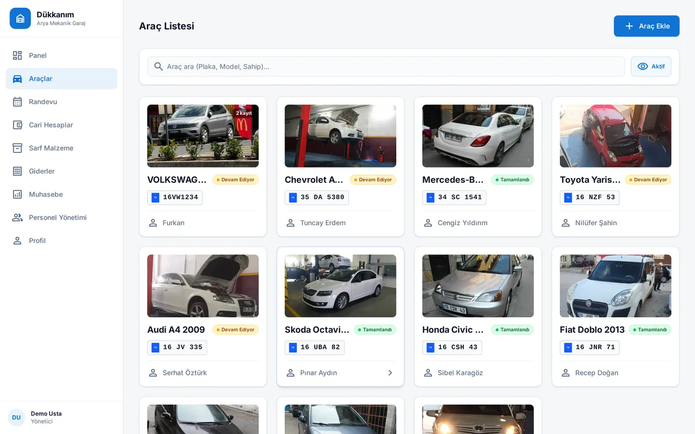Click the box icon beside Sarf Malzeme

click(x=17, y=148)
